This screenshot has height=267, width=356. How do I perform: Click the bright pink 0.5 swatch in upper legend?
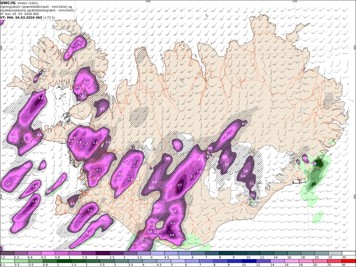(x=48, y=253)
